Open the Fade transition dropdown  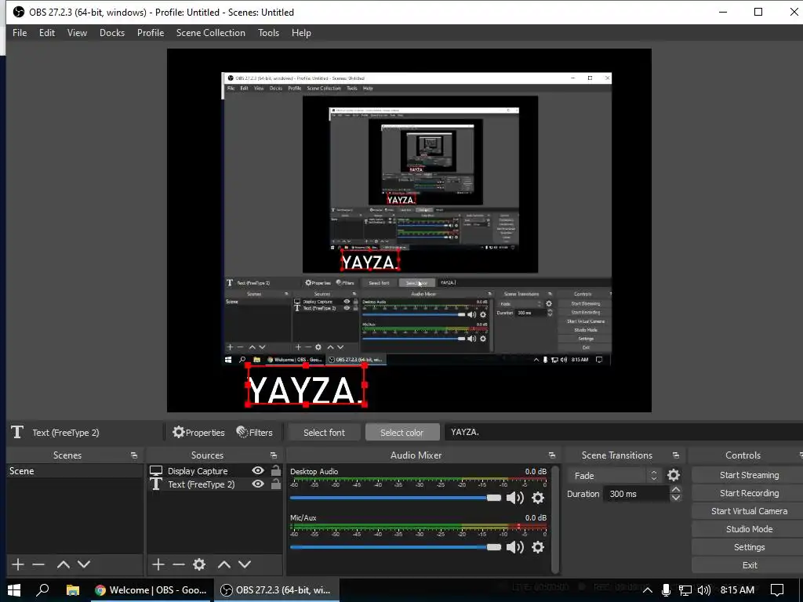(614, 476)
